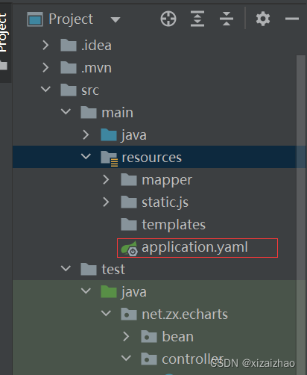The width and height of the screenshot is (307, 375).
Task: Expand the .idea folder
Action: click(45, 46)
